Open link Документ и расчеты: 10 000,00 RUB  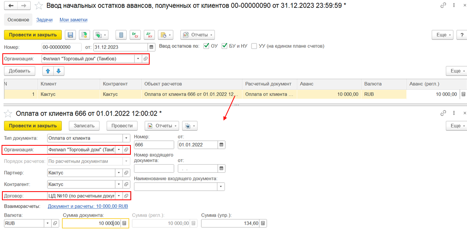[x=88, y=206]
